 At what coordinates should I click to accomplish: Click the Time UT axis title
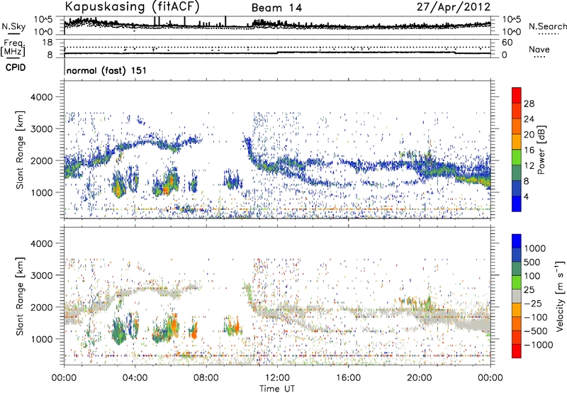click(277, 389)
